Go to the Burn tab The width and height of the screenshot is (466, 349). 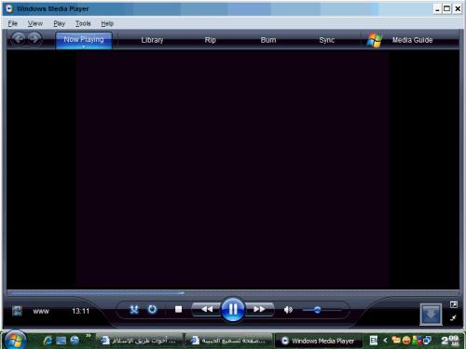click(268, 40)
